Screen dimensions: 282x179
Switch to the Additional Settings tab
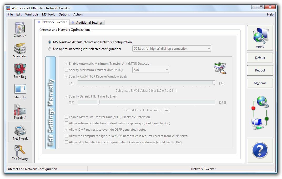pos(87,22)
